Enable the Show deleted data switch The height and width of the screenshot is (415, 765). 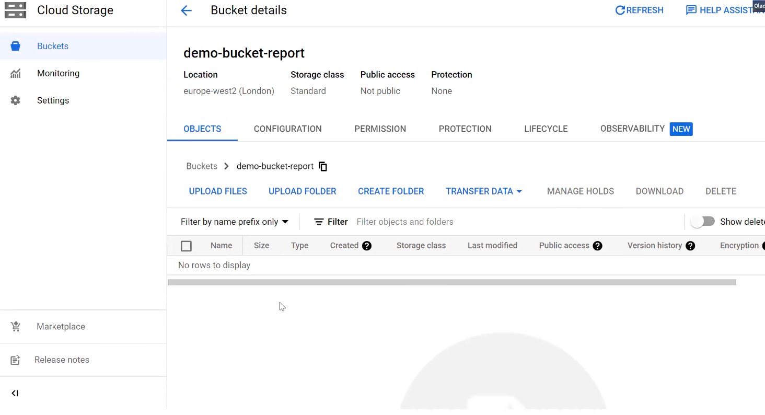pyautogui.click(x=702, y=222)
